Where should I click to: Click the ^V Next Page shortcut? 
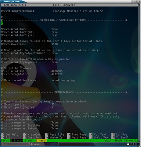(77, 137)
